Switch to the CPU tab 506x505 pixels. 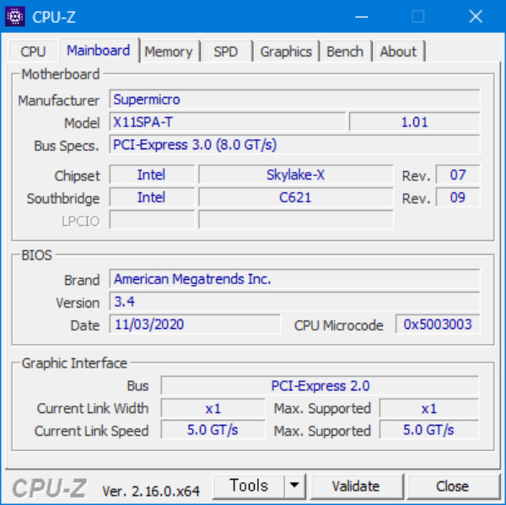[x=33, y=51]
